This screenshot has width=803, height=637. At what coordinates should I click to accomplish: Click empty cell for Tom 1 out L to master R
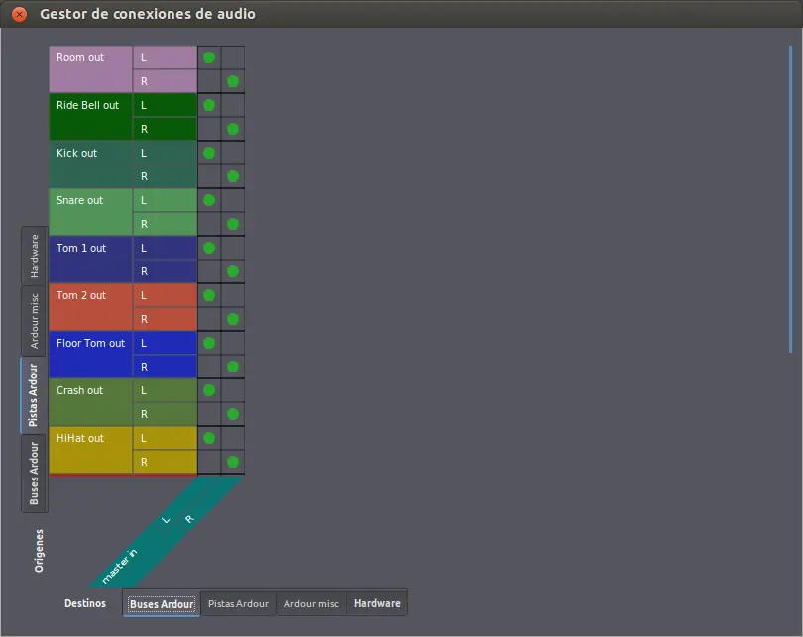[x=233, y=248]
